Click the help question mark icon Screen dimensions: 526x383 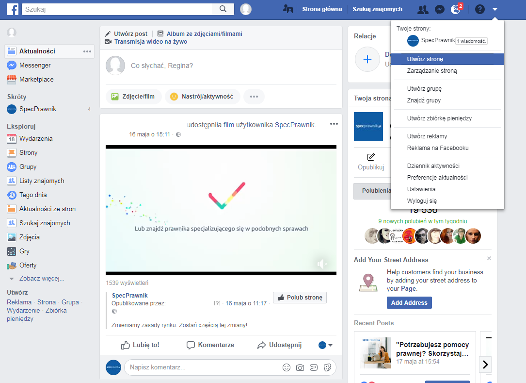tap(480, 9)
